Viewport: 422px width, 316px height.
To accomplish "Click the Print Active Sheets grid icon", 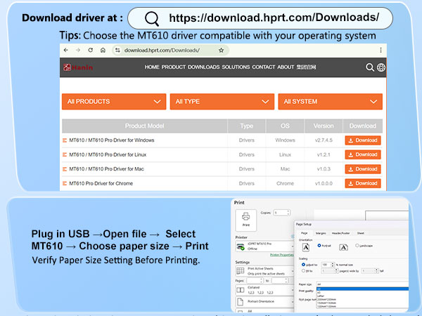I will click(240, 271).
